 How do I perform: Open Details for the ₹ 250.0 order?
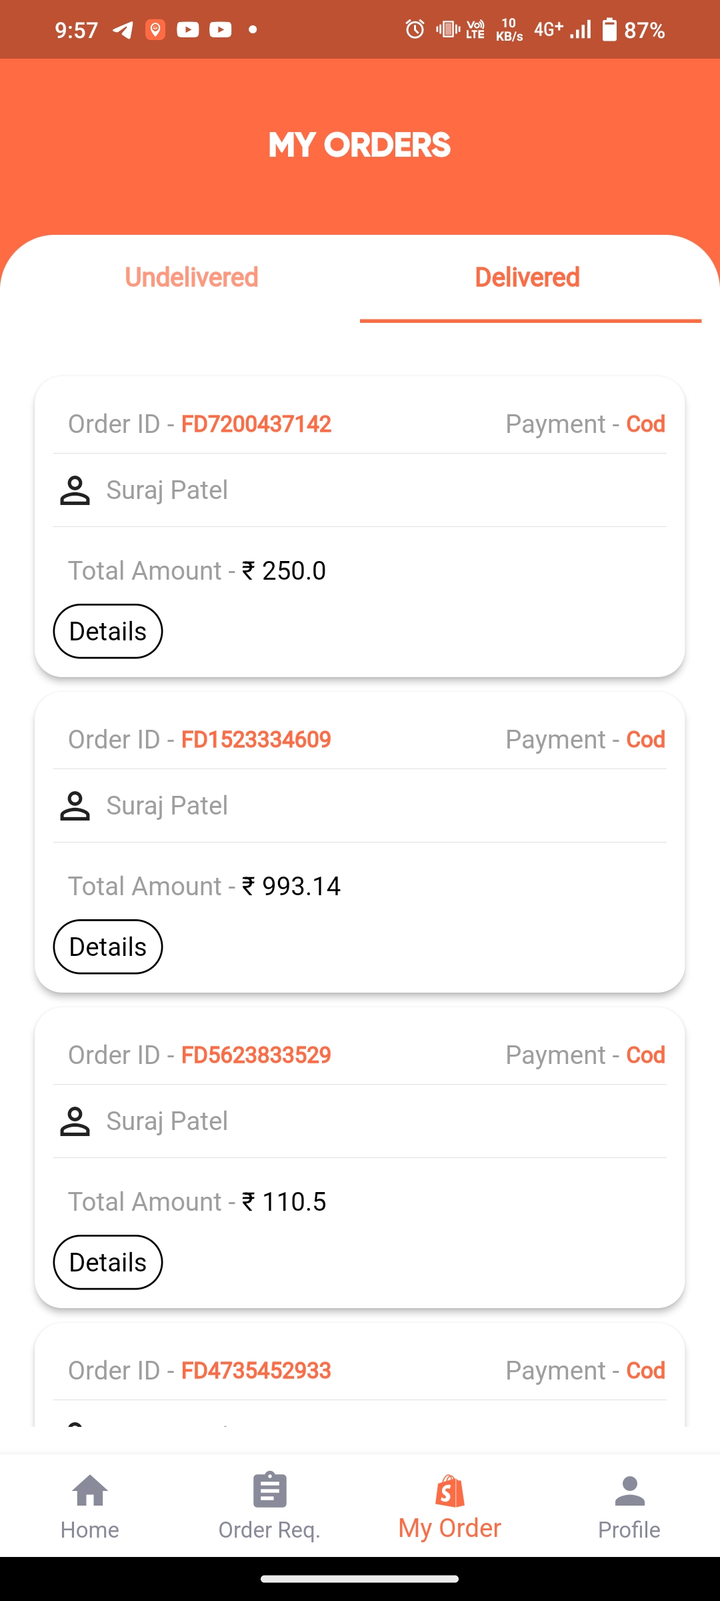[x=108, y=631]
